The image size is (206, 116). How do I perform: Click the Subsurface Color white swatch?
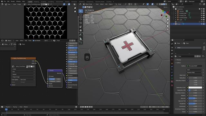point(195,88)
